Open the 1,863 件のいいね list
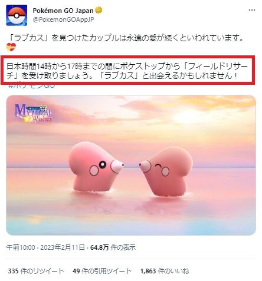This screenshot has width=262, height=281. pos(165,271)
